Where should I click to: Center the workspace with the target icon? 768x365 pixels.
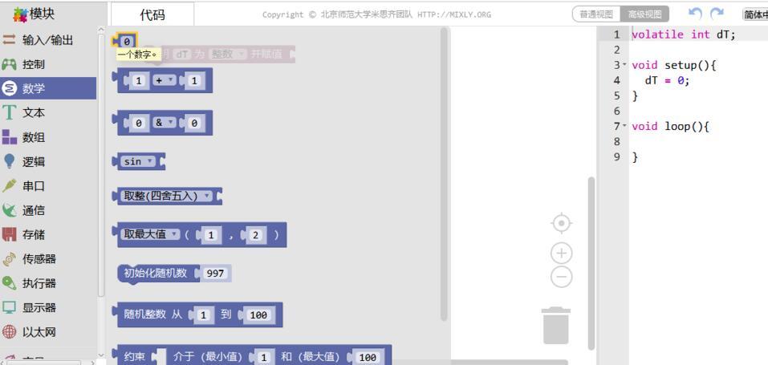[561, 223]
